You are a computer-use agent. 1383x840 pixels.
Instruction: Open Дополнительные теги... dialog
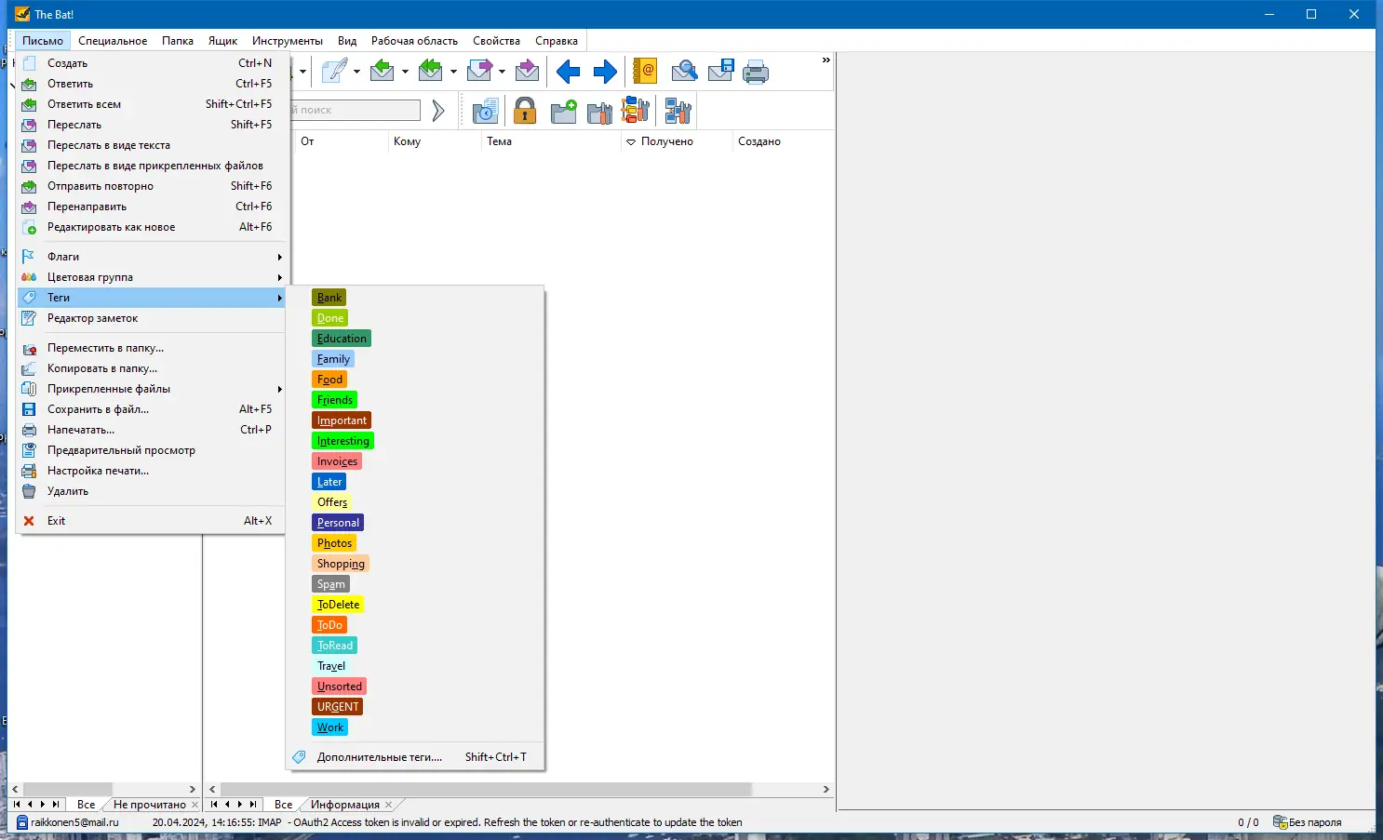click(x=414, y=757)
